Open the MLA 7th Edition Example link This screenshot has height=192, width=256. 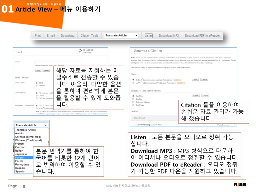pyautogui.click(x=177, y=80)
